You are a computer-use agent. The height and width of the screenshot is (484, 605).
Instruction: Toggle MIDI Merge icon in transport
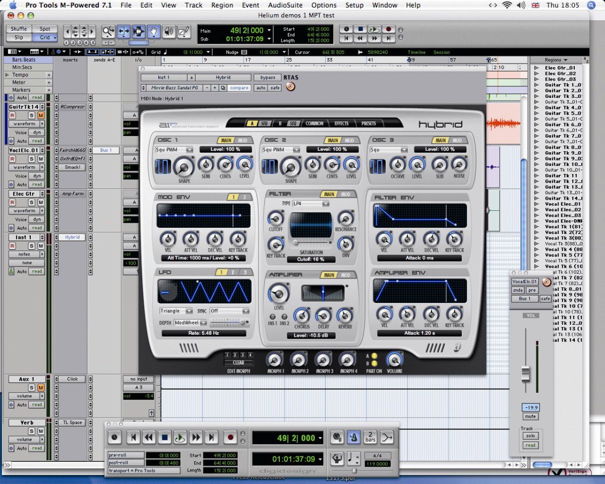[387, 437]
